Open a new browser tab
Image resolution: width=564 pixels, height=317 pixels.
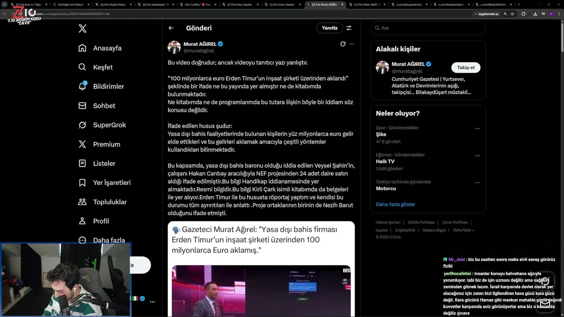pyautogui.click(x=518, y=4)
